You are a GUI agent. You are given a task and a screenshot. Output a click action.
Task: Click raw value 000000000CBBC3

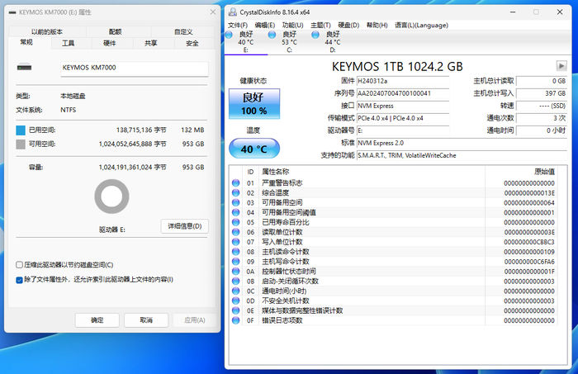point(529,242)
